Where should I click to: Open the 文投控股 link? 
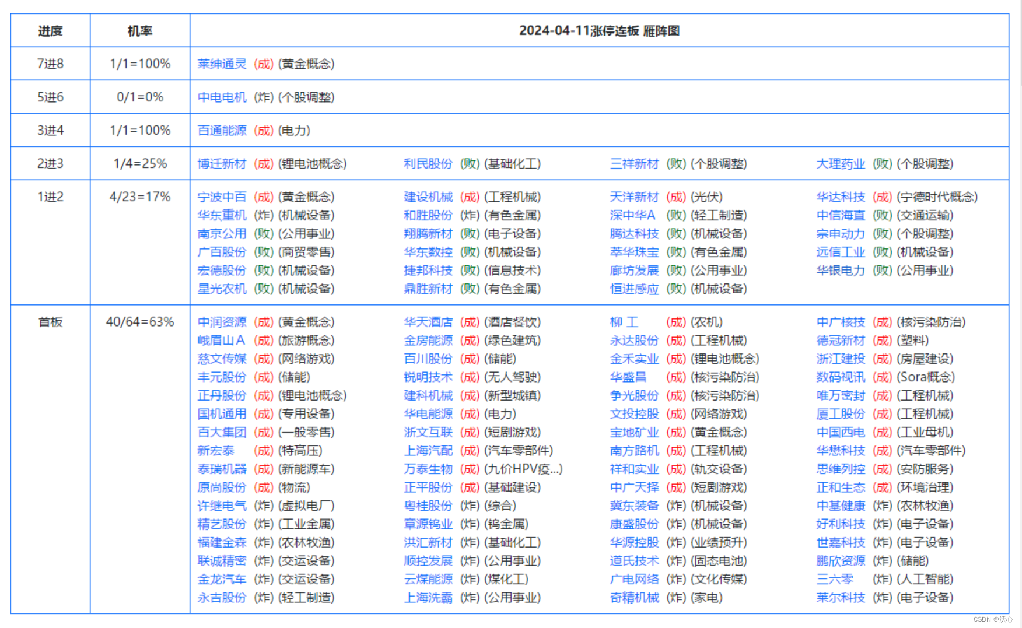click(634, 414)
